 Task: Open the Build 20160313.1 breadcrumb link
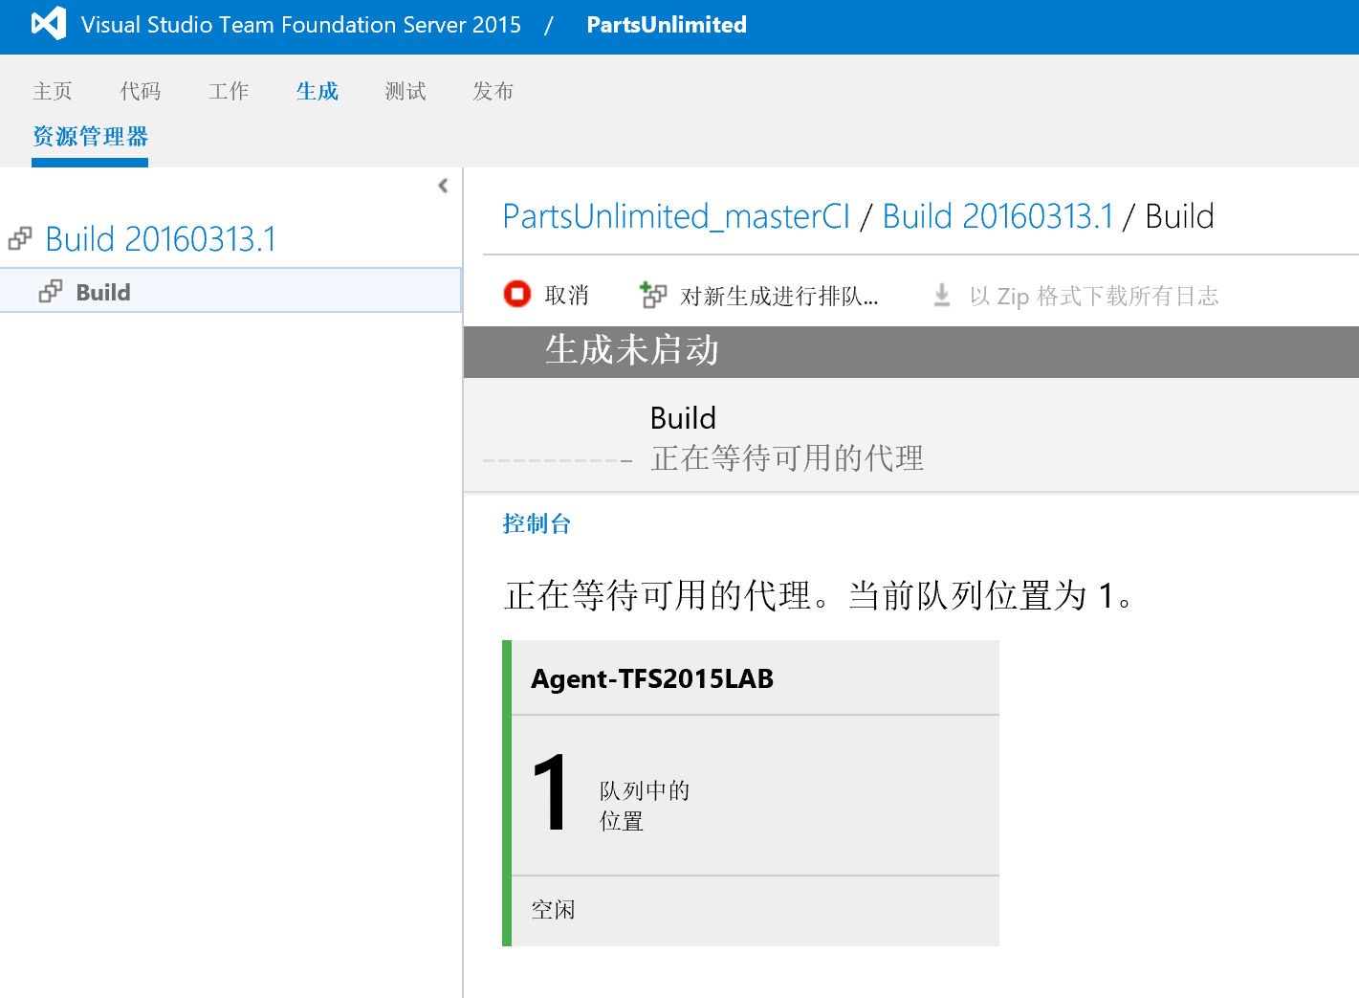pos(997,216)
